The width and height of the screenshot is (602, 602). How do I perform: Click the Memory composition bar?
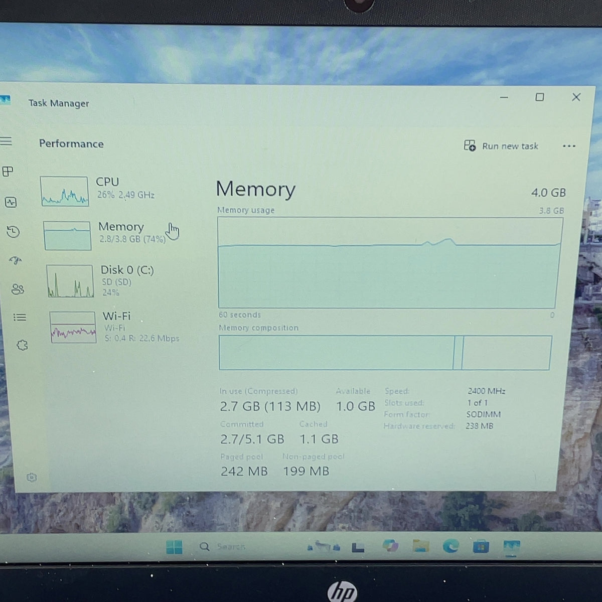(x=385, y=352)
